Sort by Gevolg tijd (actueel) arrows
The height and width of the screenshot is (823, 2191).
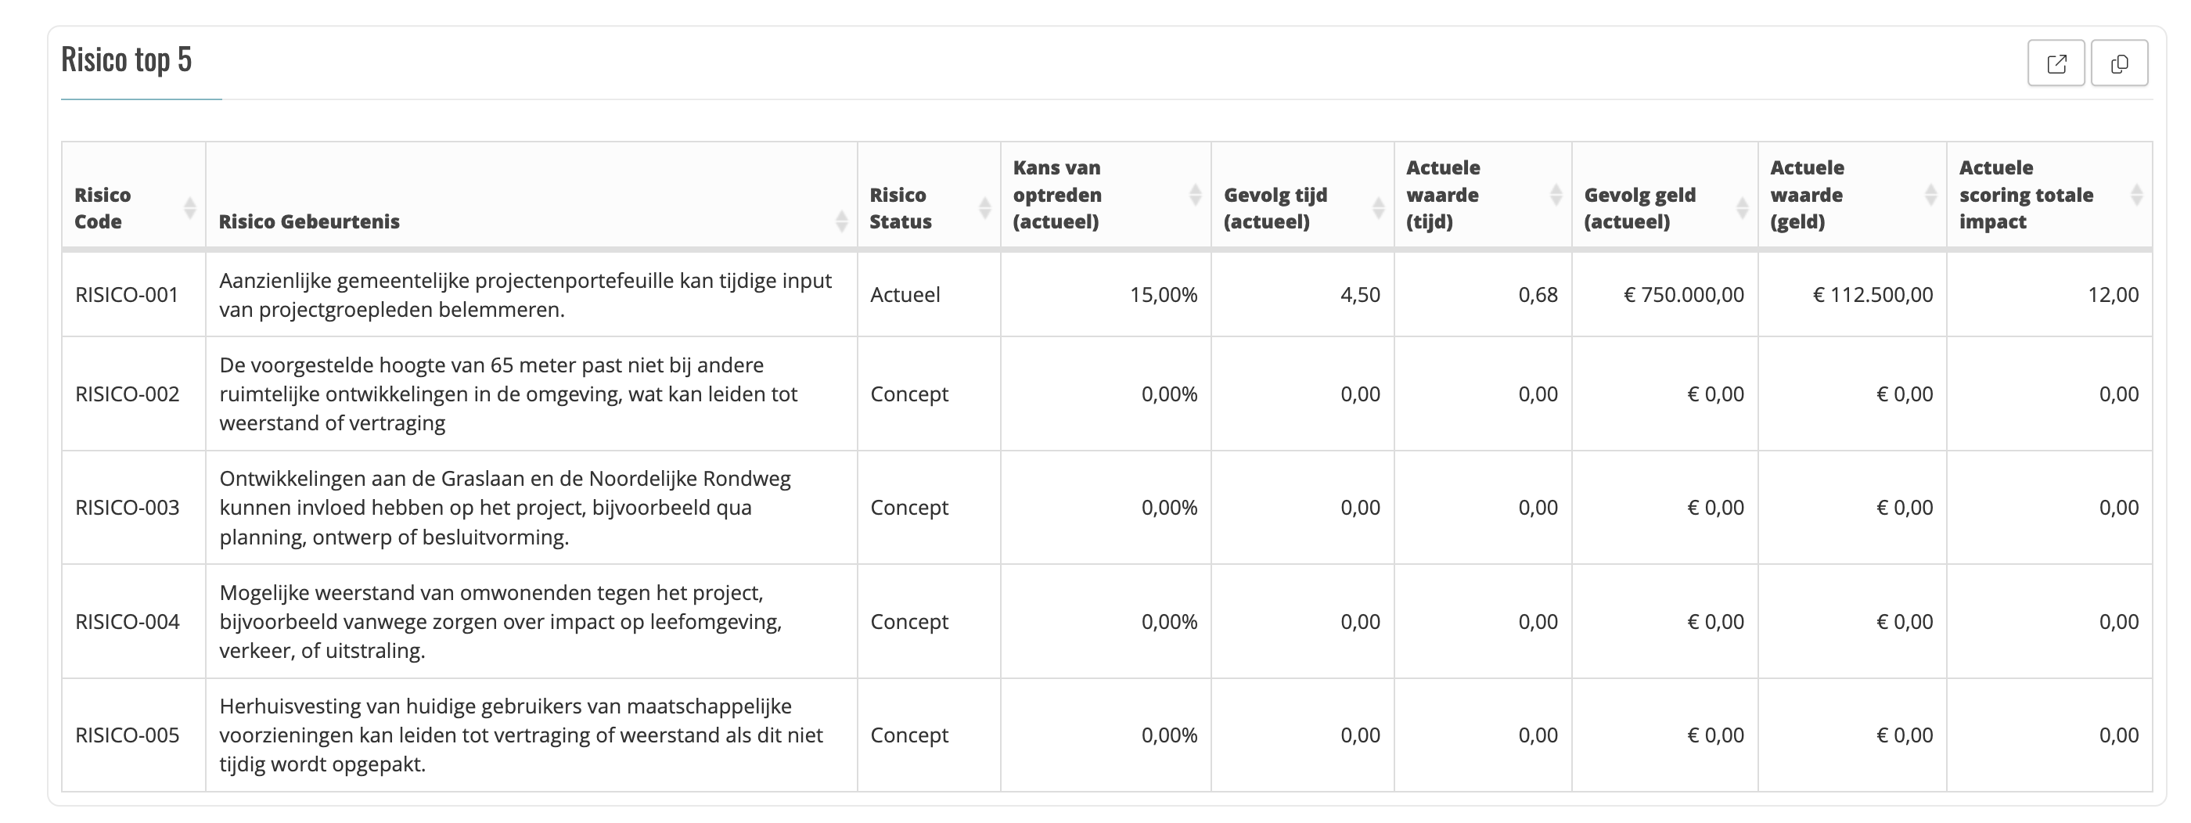1378,208
